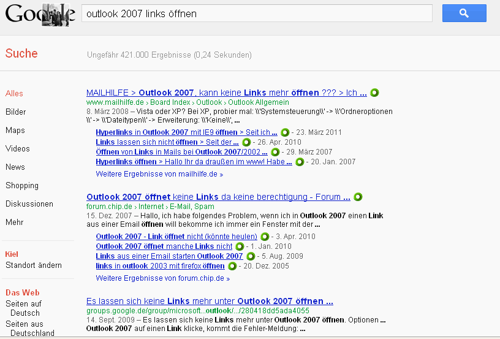Open 'links in outlook 2003 mit firefox öffnen'
The height and width of the screenshot is (339, 500).
pos(160,266)
